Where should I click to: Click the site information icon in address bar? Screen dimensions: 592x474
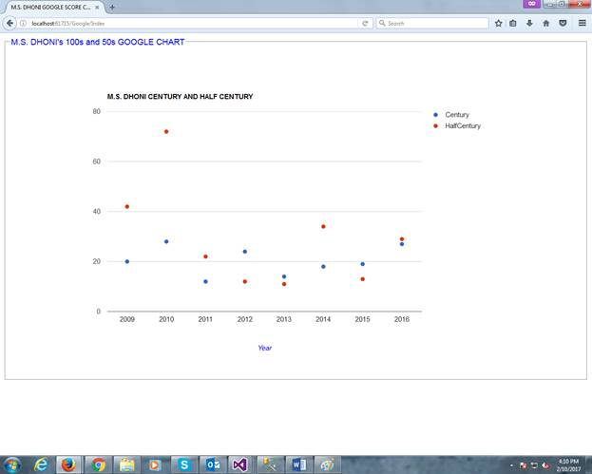click(23, 23)
